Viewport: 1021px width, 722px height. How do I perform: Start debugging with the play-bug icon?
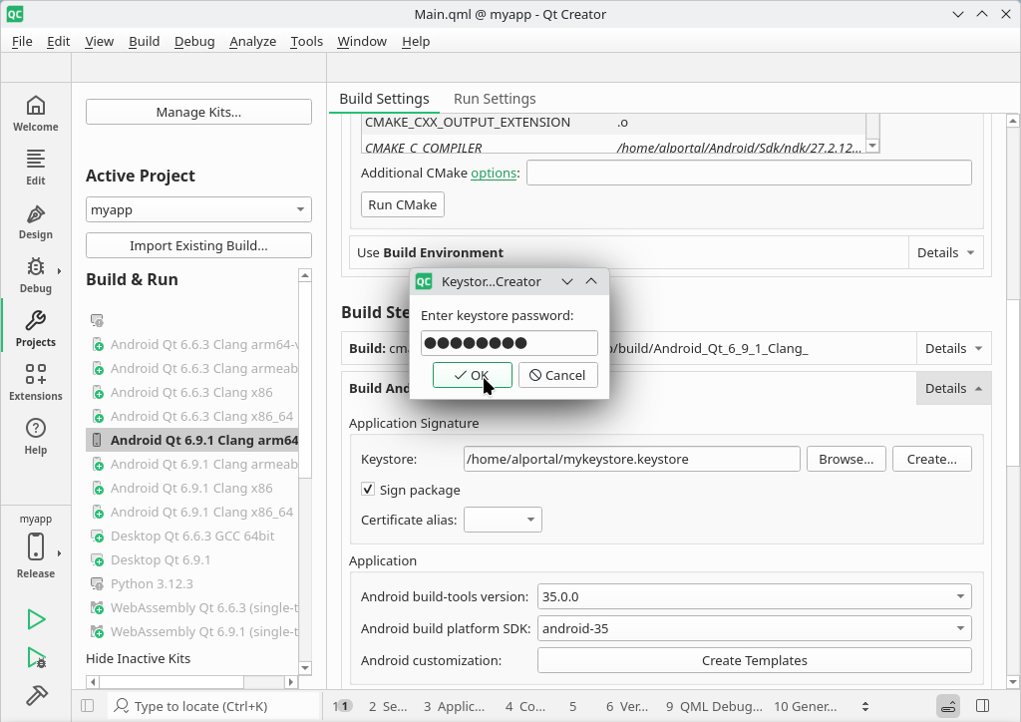click(x=37, y=657)
